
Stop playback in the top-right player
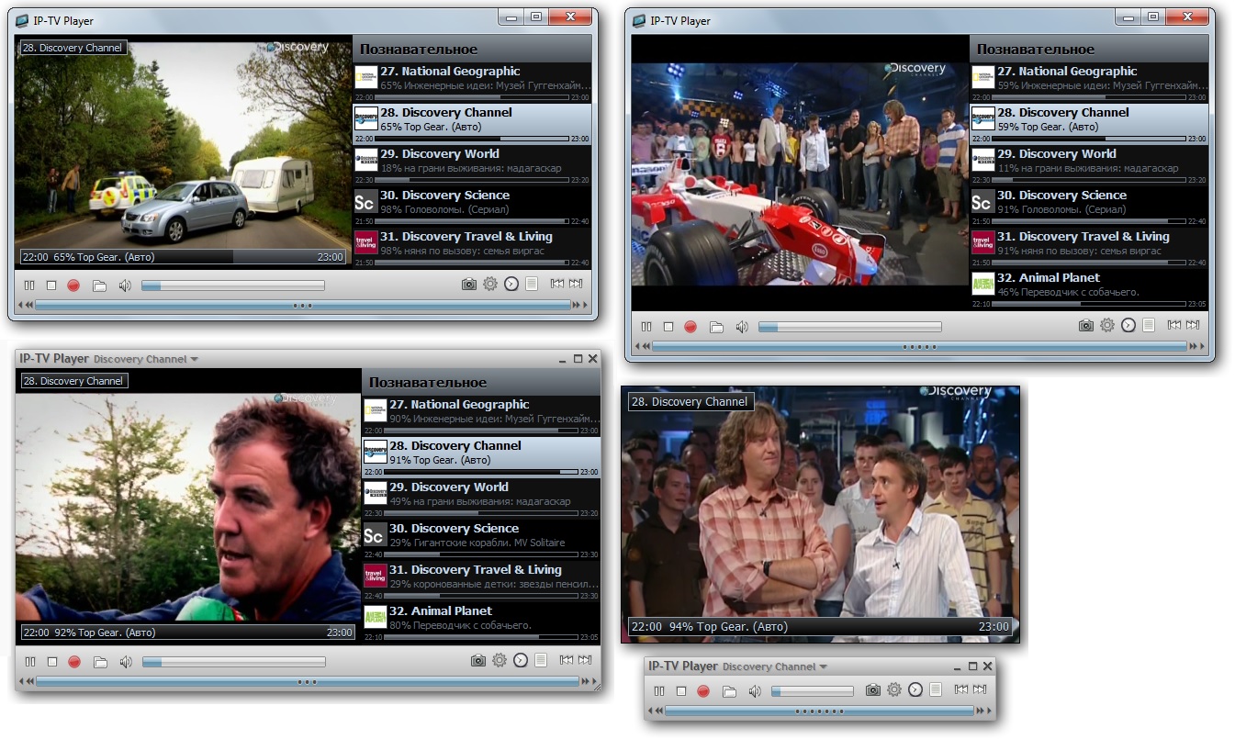[x=668, y=327]
